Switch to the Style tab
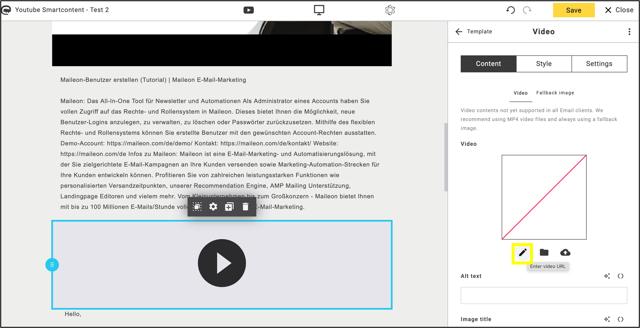The image size is (640, 328). pos(544,64)
